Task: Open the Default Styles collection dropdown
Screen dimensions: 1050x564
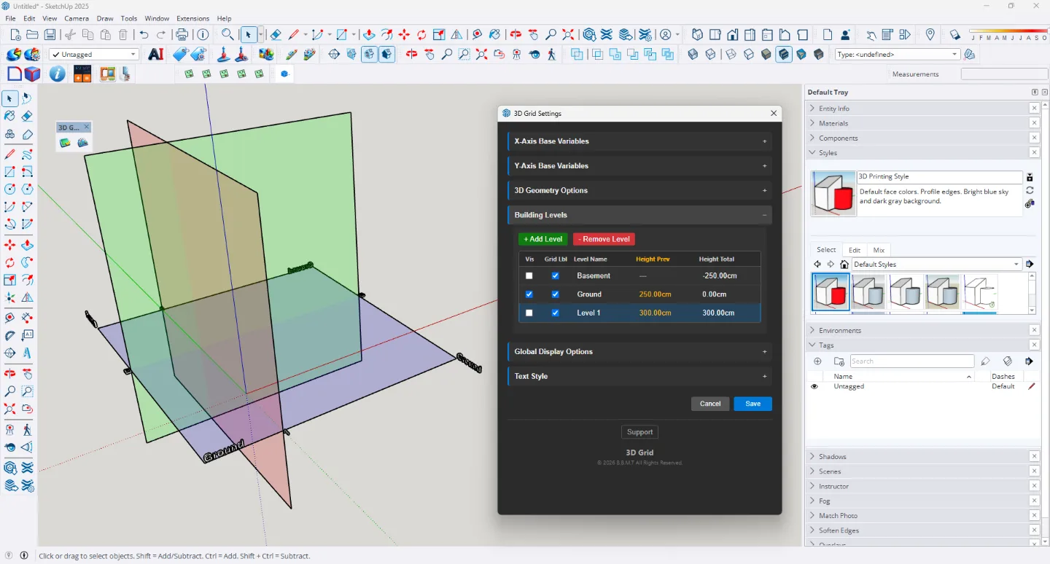Action: [937, 265]
